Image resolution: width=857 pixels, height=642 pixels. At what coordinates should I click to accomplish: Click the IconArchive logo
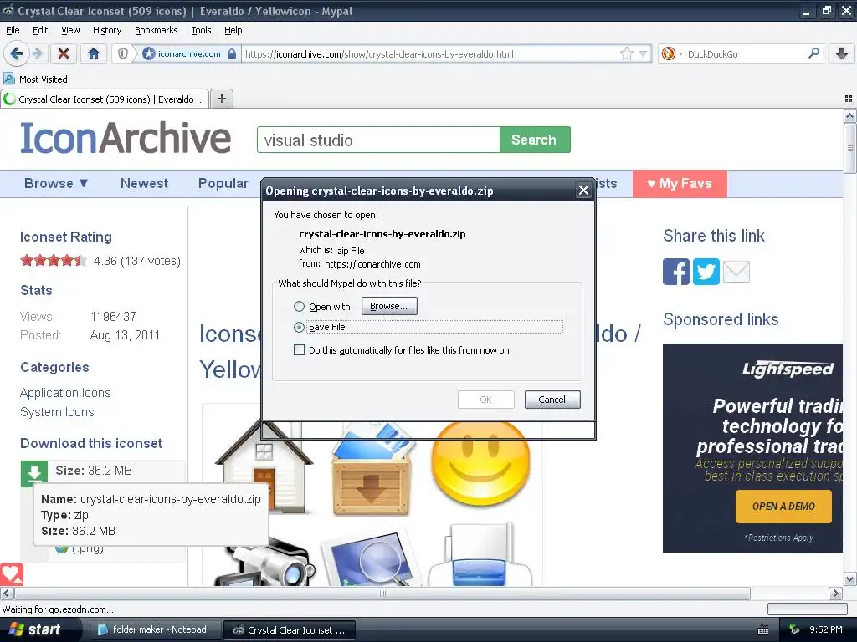[x=126, y=138]
